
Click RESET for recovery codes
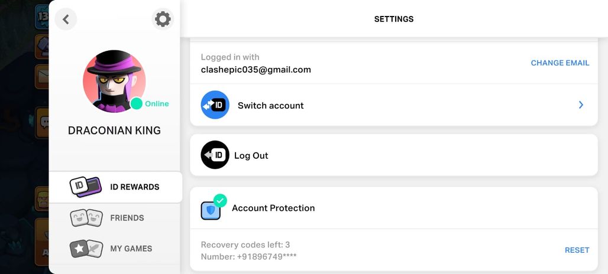point(577,250)
